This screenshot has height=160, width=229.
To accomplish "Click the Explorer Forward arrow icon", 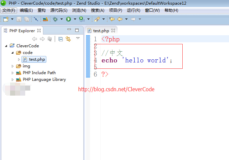I will tap(42, 39).
